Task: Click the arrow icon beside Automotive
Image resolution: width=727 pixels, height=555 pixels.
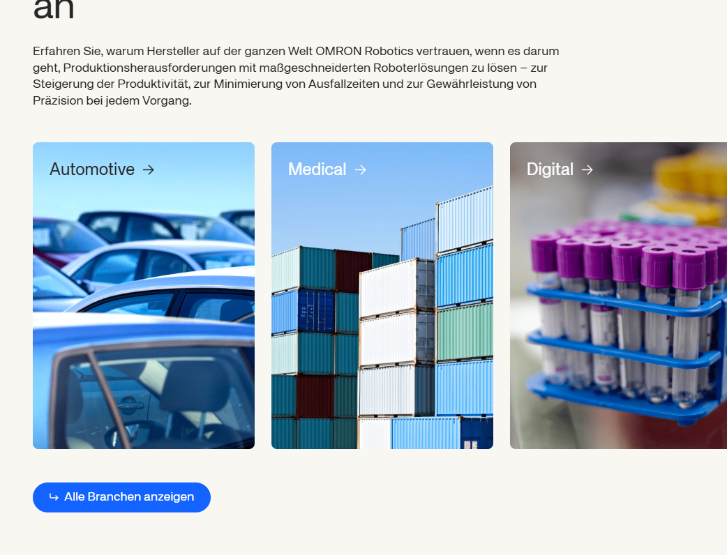Action: point(149,170)
